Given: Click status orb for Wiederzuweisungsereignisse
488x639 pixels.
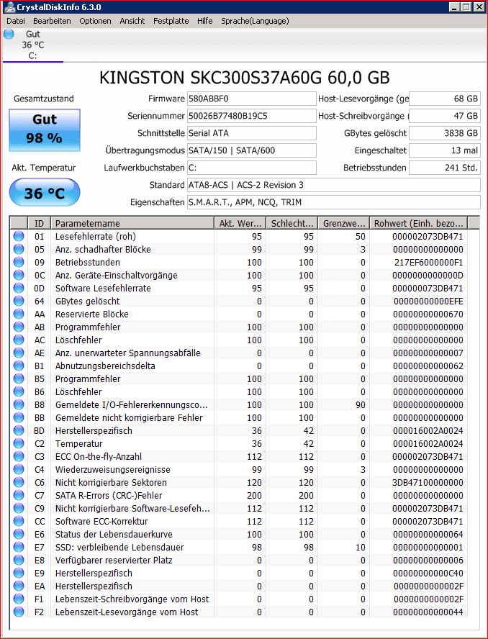Looking at the screenshot, I should tap(18, 469).
